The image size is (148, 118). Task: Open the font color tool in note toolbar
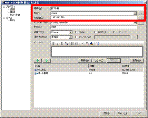tap(66, 44)
